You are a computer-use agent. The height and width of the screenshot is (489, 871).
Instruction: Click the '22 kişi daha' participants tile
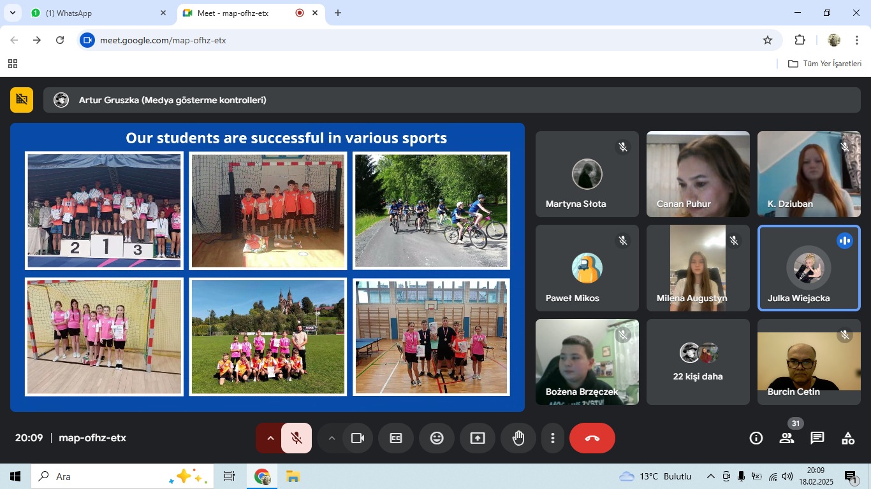(698, 362)
